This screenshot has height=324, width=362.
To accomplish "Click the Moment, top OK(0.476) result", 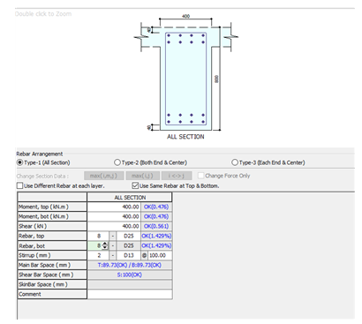I will [x=156, y=207].
